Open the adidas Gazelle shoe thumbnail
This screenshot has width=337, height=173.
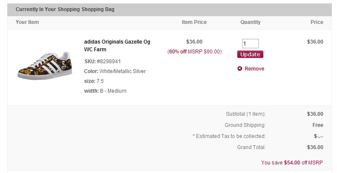point(45,65)
